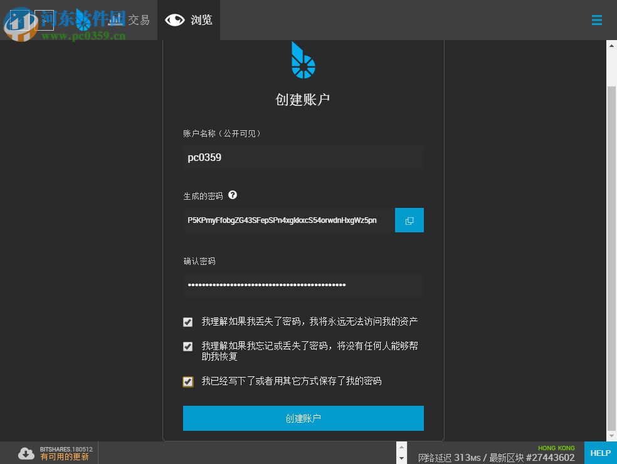This screenshot has width=617, height=464.
Task: Click the scrollbar down arrow
Action: click(610, 436)
